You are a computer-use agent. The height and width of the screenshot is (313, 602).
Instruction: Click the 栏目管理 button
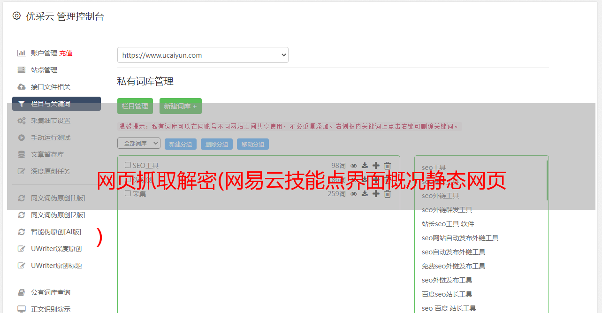[135, 106]
